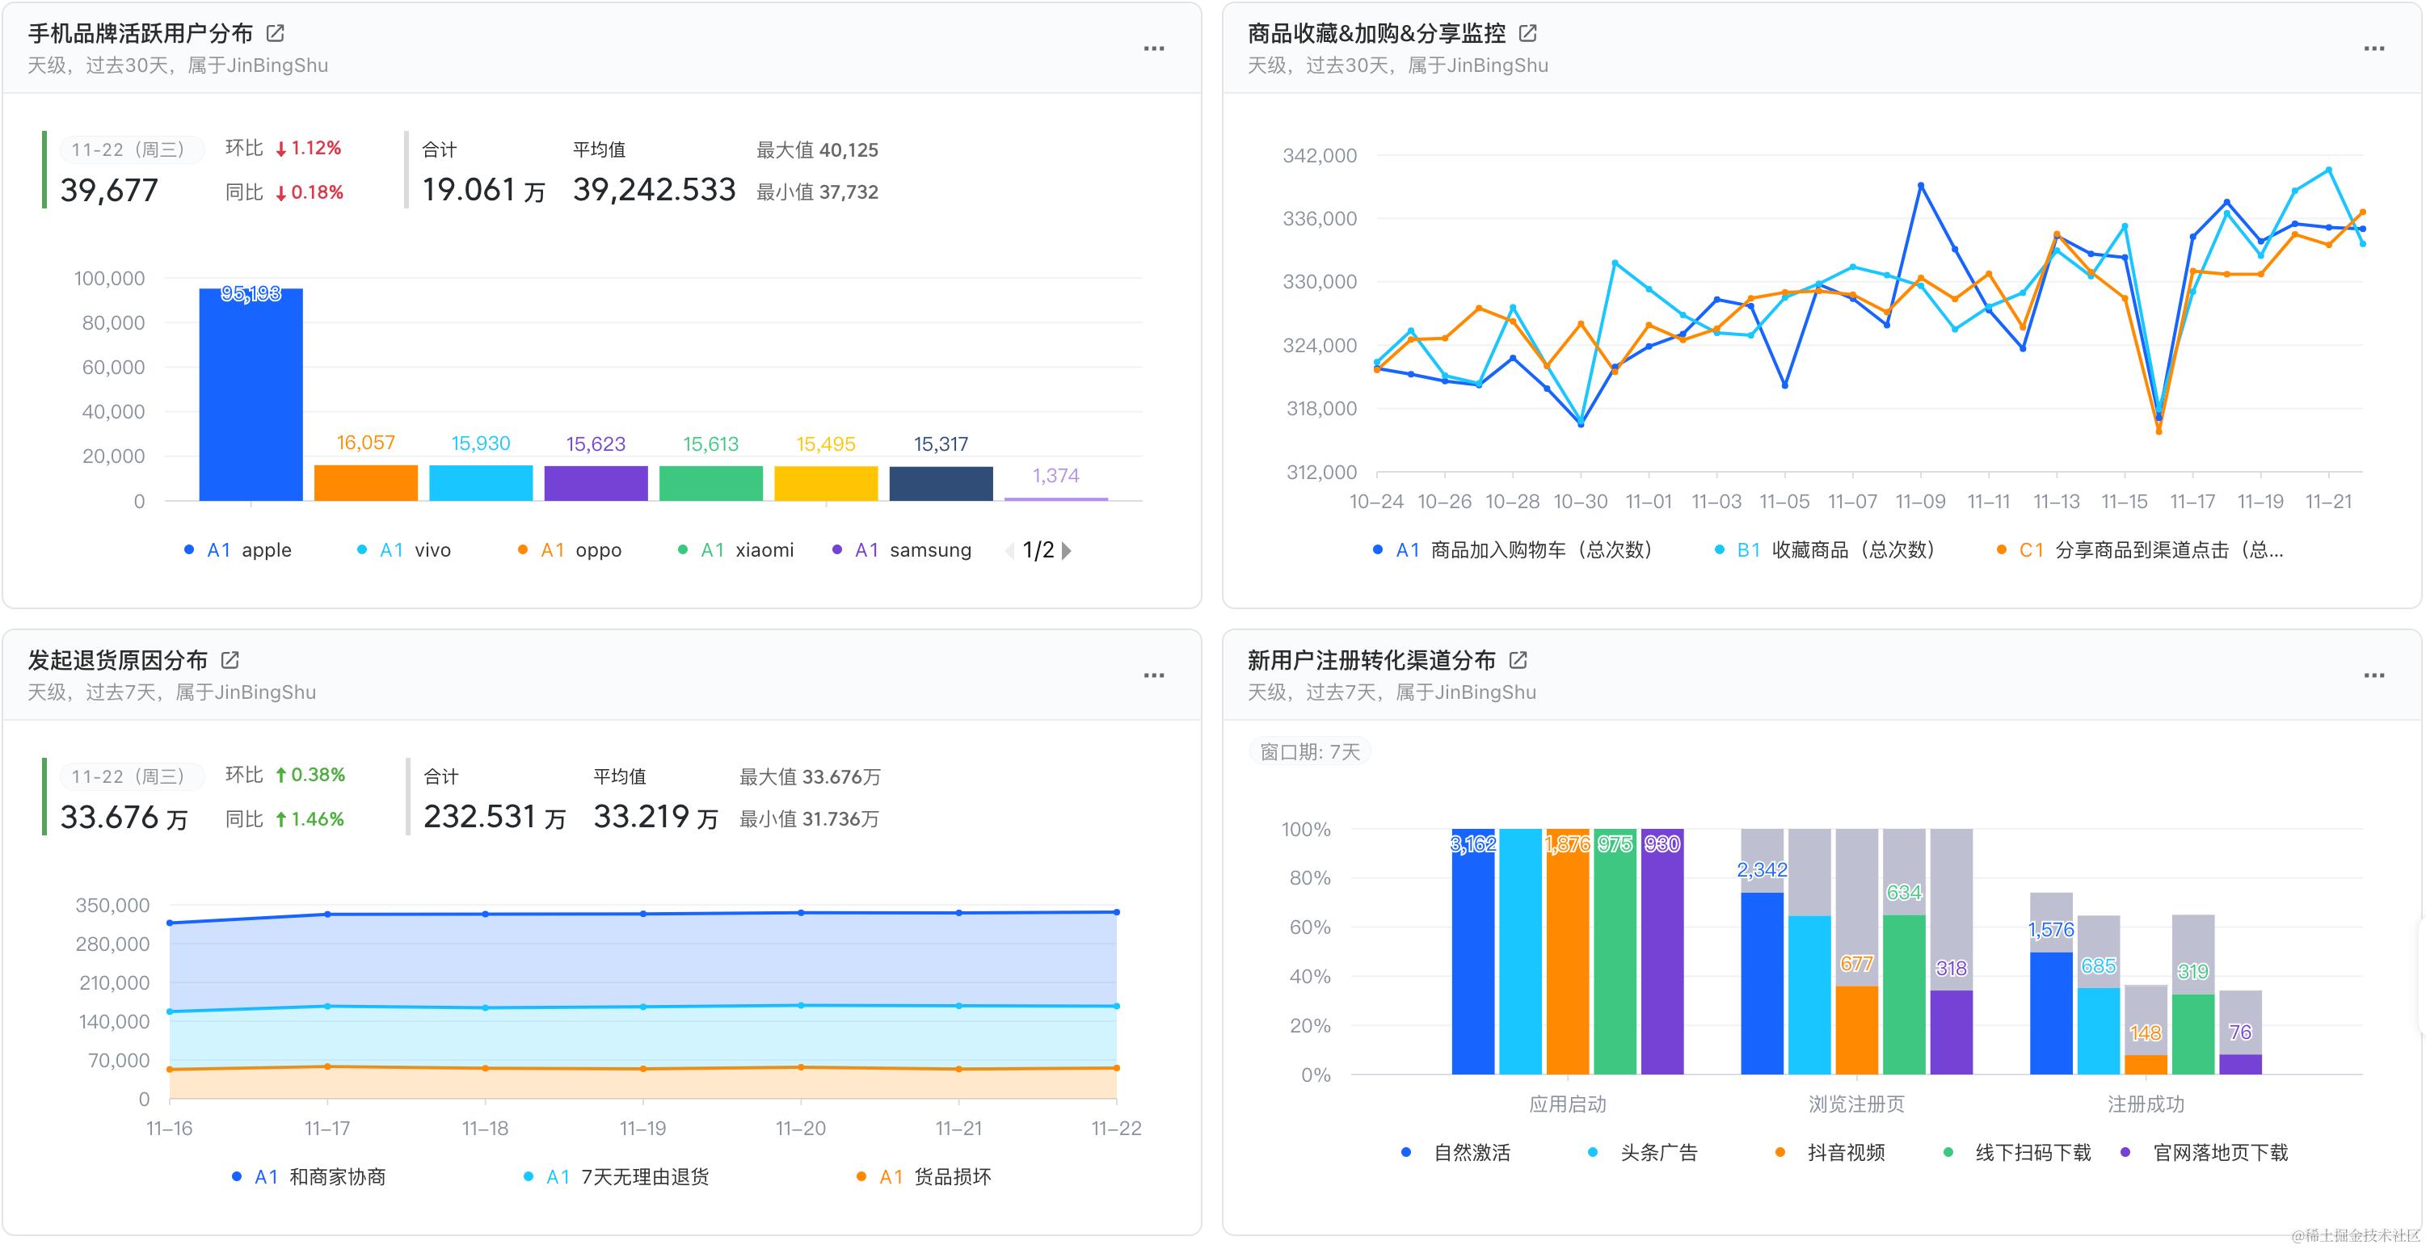Open the 窗口期: 7天 selector
2426x1249 pixels.
pos(1309,752)
